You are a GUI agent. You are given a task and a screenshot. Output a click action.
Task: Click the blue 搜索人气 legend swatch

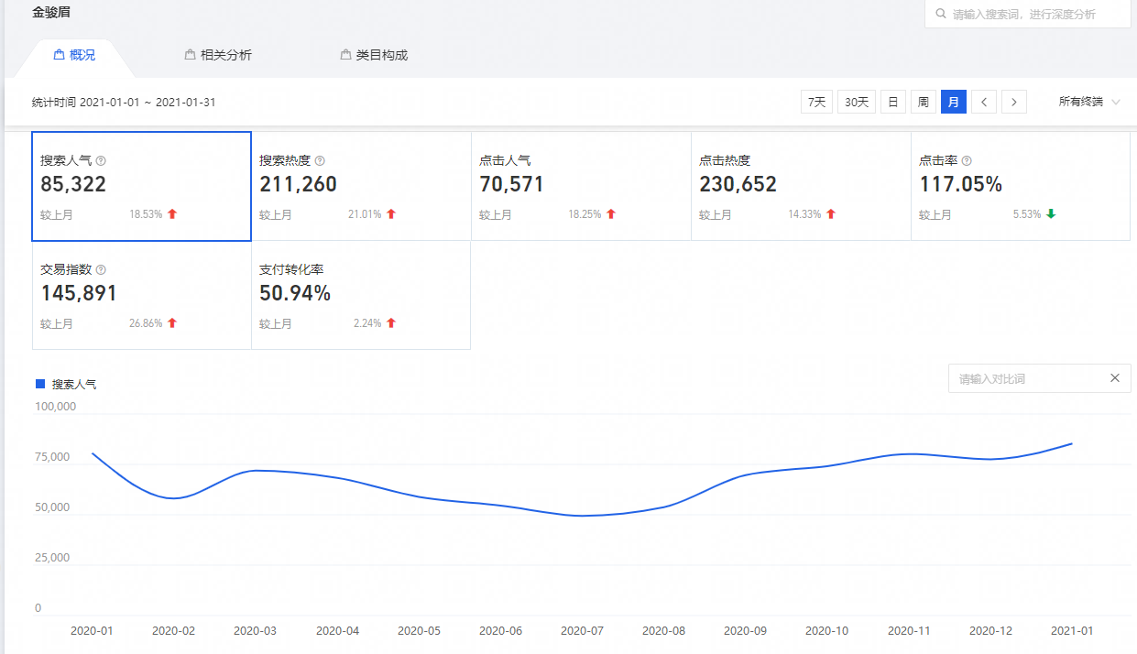pos(40,384)
